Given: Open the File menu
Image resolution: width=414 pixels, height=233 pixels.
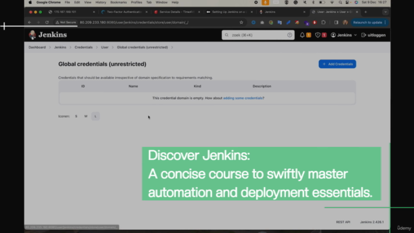Looking at the screenshot, I should coord(67,3).
